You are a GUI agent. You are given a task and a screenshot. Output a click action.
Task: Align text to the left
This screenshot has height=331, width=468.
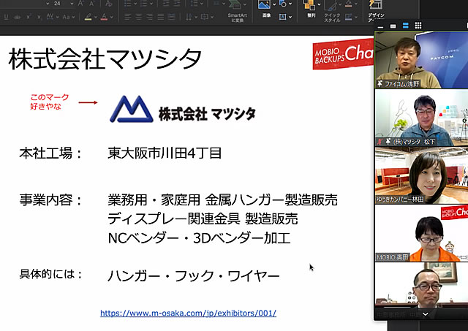tap(127, 17)
